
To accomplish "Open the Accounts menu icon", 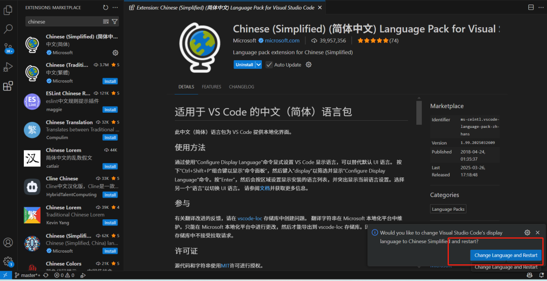I will coord(8,243).
